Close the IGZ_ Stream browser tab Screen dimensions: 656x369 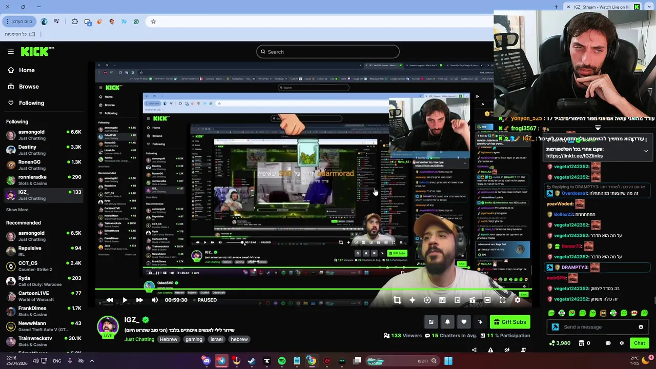pos(568,7)
